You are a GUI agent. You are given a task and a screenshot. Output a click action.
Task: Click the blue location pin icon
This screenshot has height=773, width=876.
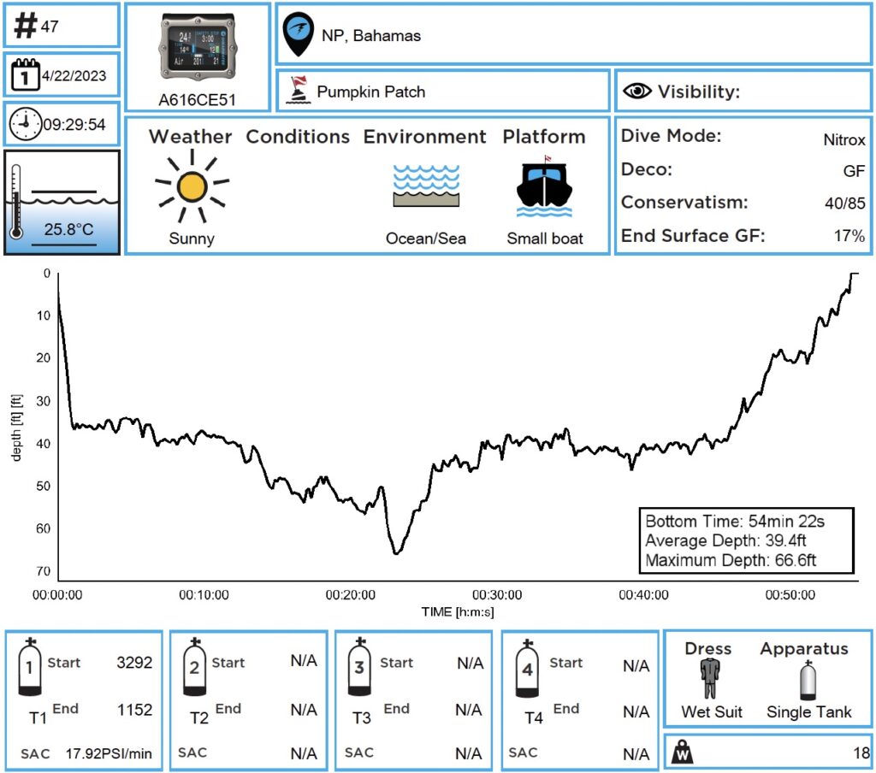(x=299, y=33)
